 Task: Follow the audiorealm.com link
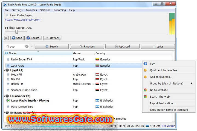point(23,20)
